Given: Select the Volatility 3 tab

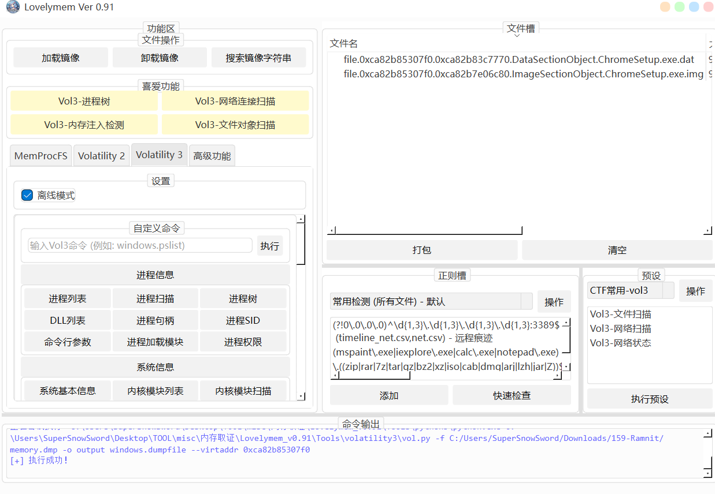Looking at the screenshot, I should pos(160,155).
